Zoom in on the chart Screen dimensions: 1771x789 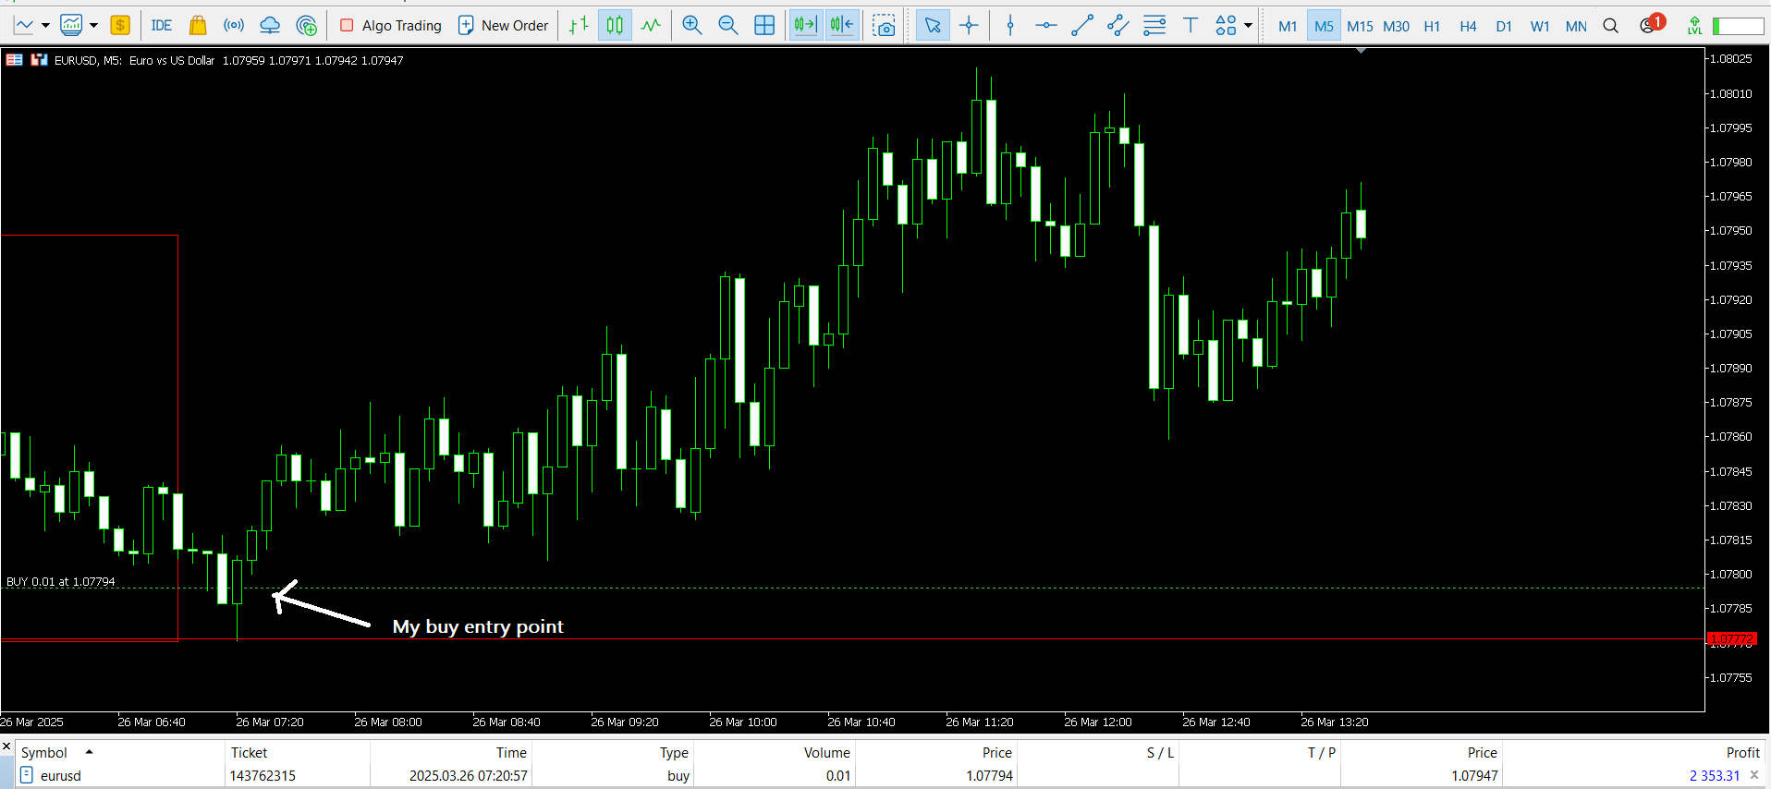pyautogui.click(x=691, y=26)
